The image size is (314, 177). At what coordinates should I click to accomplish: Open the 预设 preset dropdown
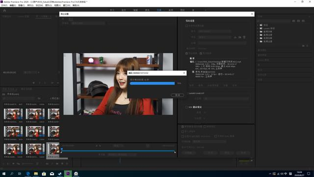[x=214, y=37]
